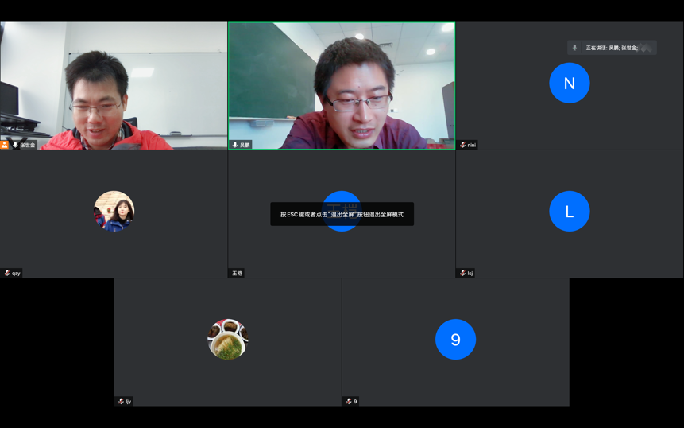684x428 pixels.
Task: Click the microphone icon beside 吴鹏's name
Action: point(235,145)
